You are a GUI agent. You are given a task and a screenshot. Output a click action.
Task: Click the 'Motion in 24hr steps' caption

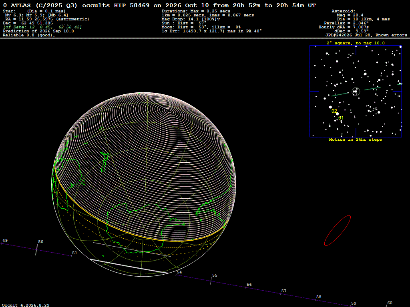pos(356,140)
